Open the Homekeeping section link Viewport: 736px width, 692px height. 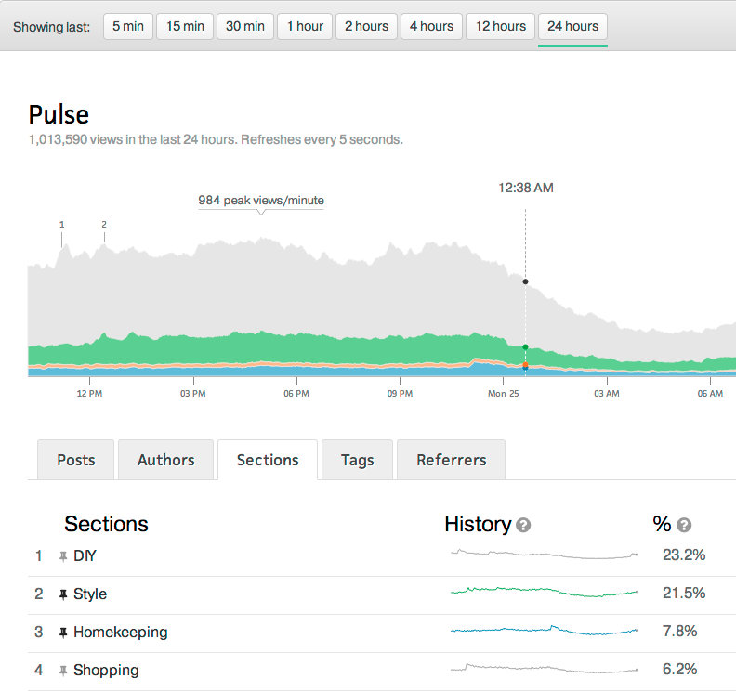point(120,633)
